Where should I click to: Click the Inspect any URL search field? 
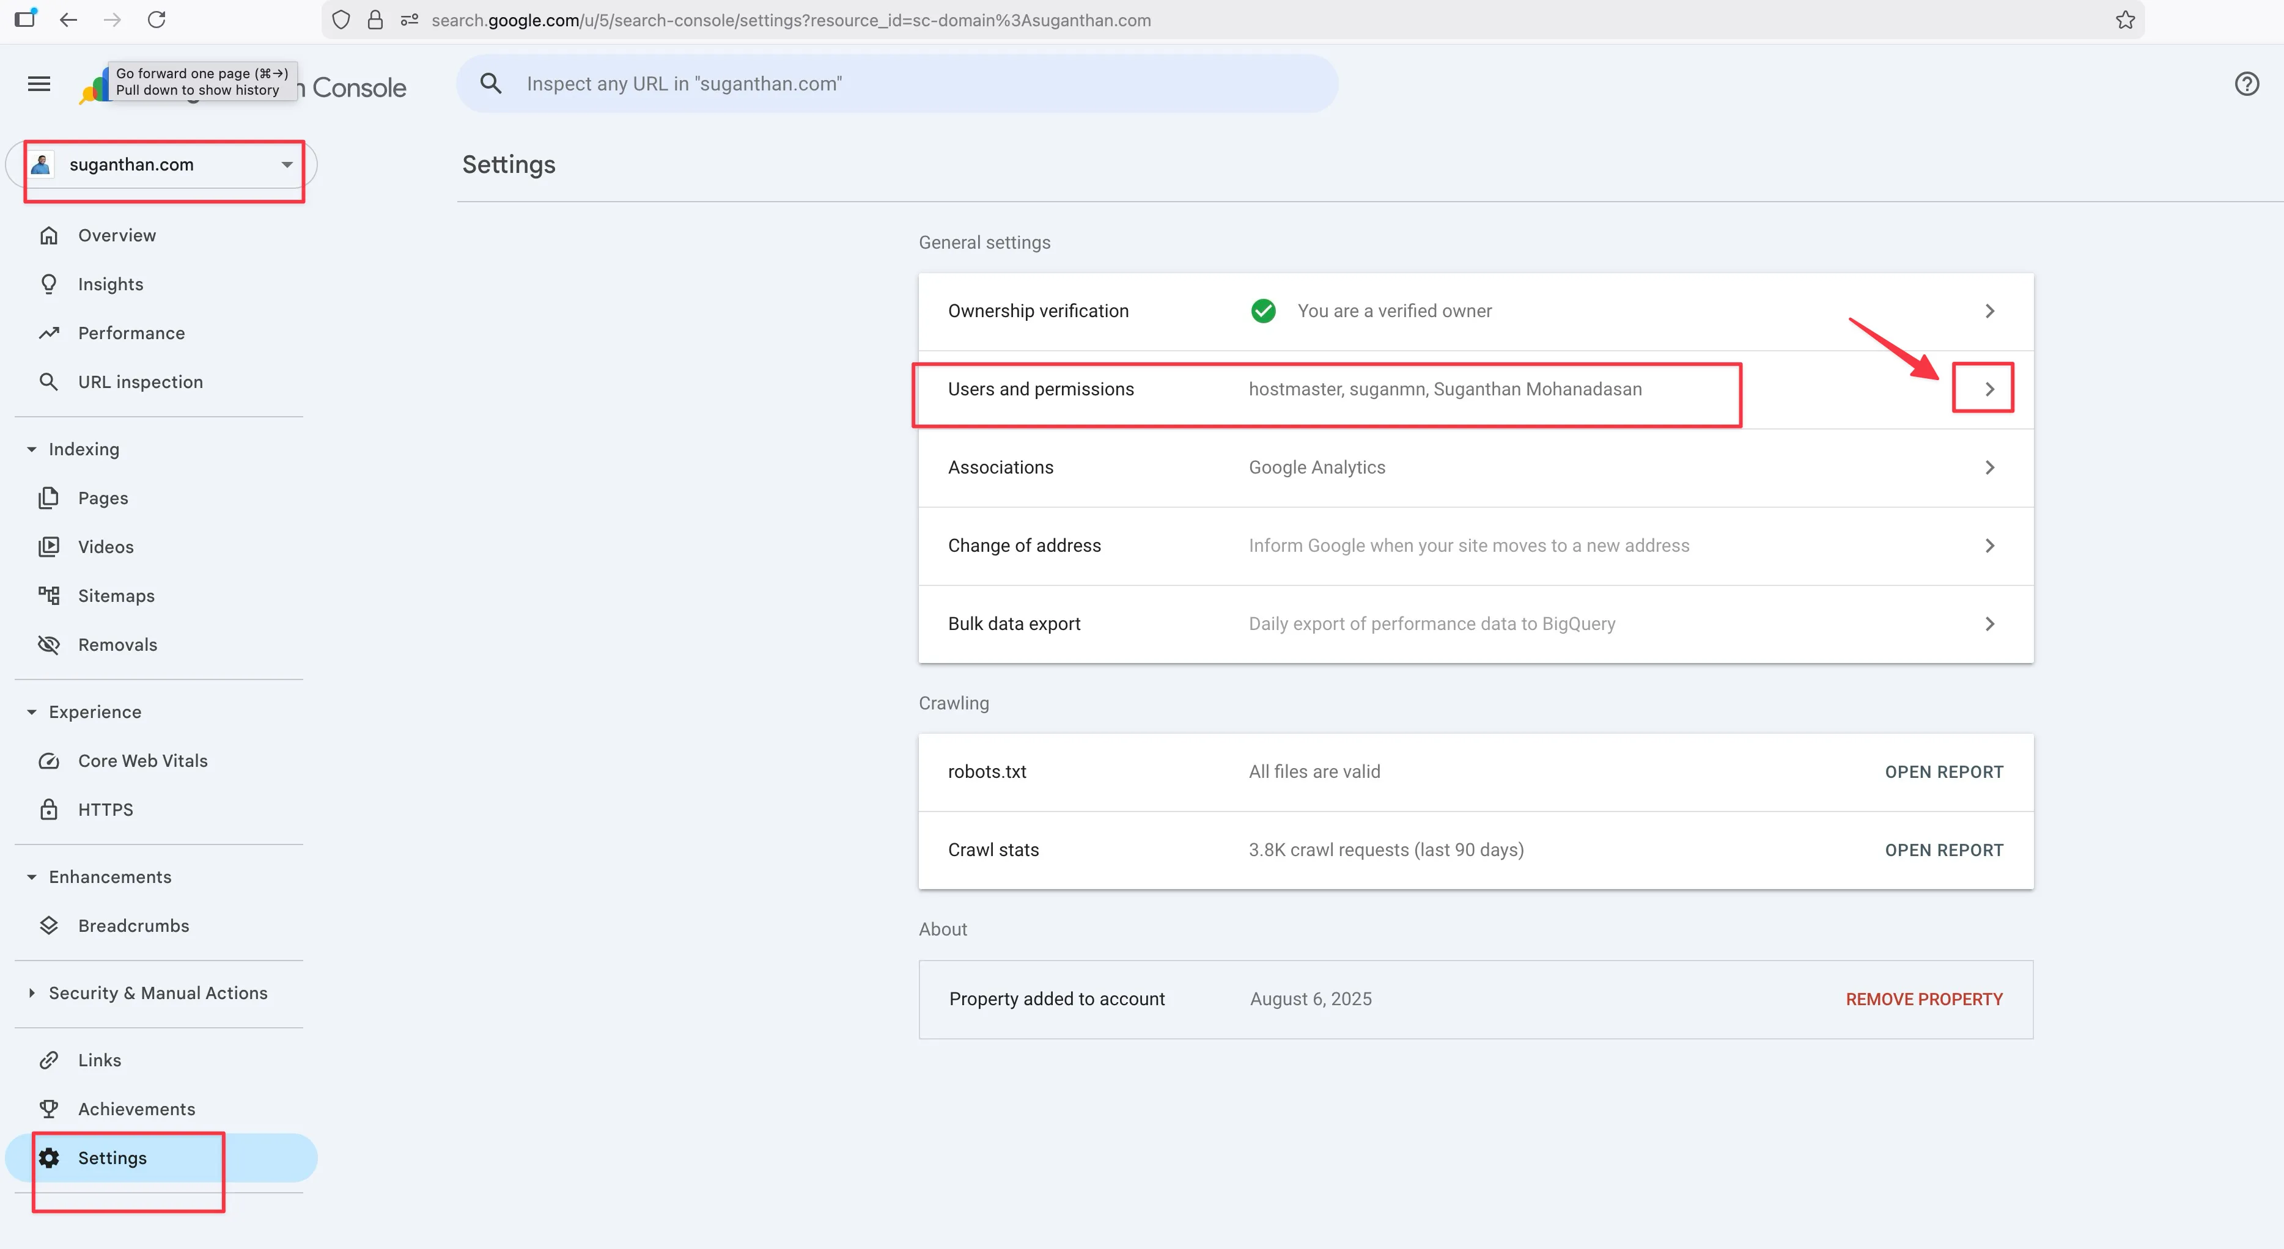(x=896, y=84)
